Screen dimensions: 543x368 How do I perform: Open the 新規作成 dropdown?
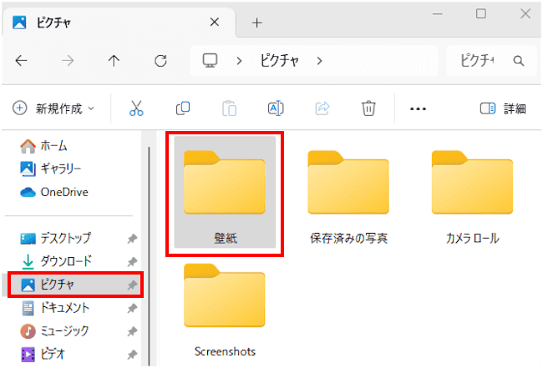click(x=53, y=108)
